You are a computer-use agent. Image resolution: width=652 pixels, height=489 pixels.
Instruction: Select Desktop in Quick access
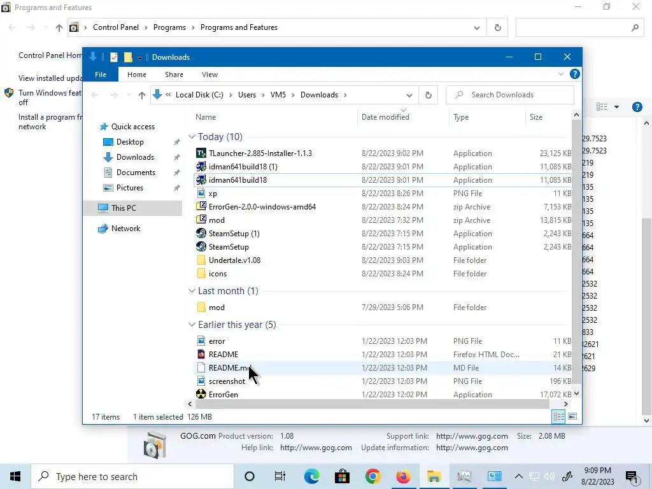point(130,142)
